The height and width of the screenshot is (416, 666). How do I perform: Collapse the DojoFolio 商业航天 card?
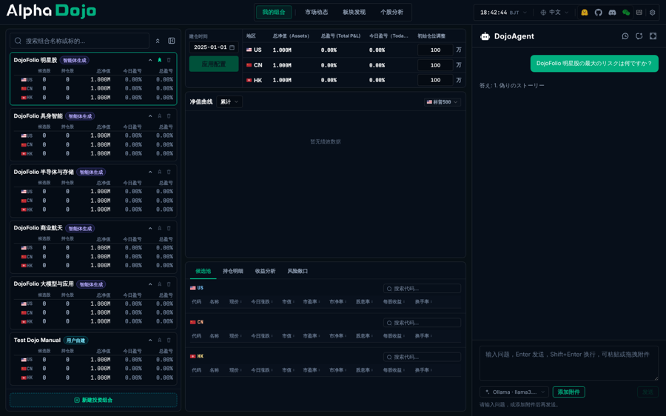point(150,228)
